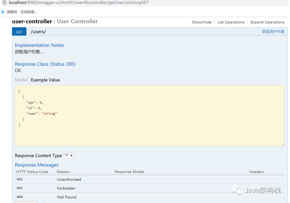Collapse the /users/ endpoint path
290x203 pixels.
point(38,32)
